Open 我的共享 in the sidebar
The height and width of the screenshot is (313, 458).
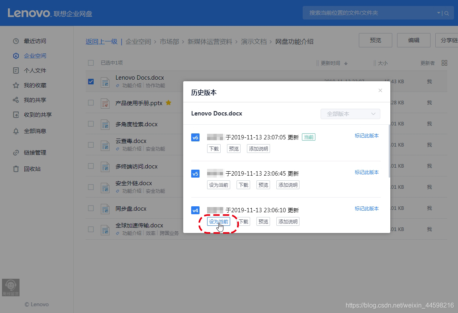[x=29, y=100]
